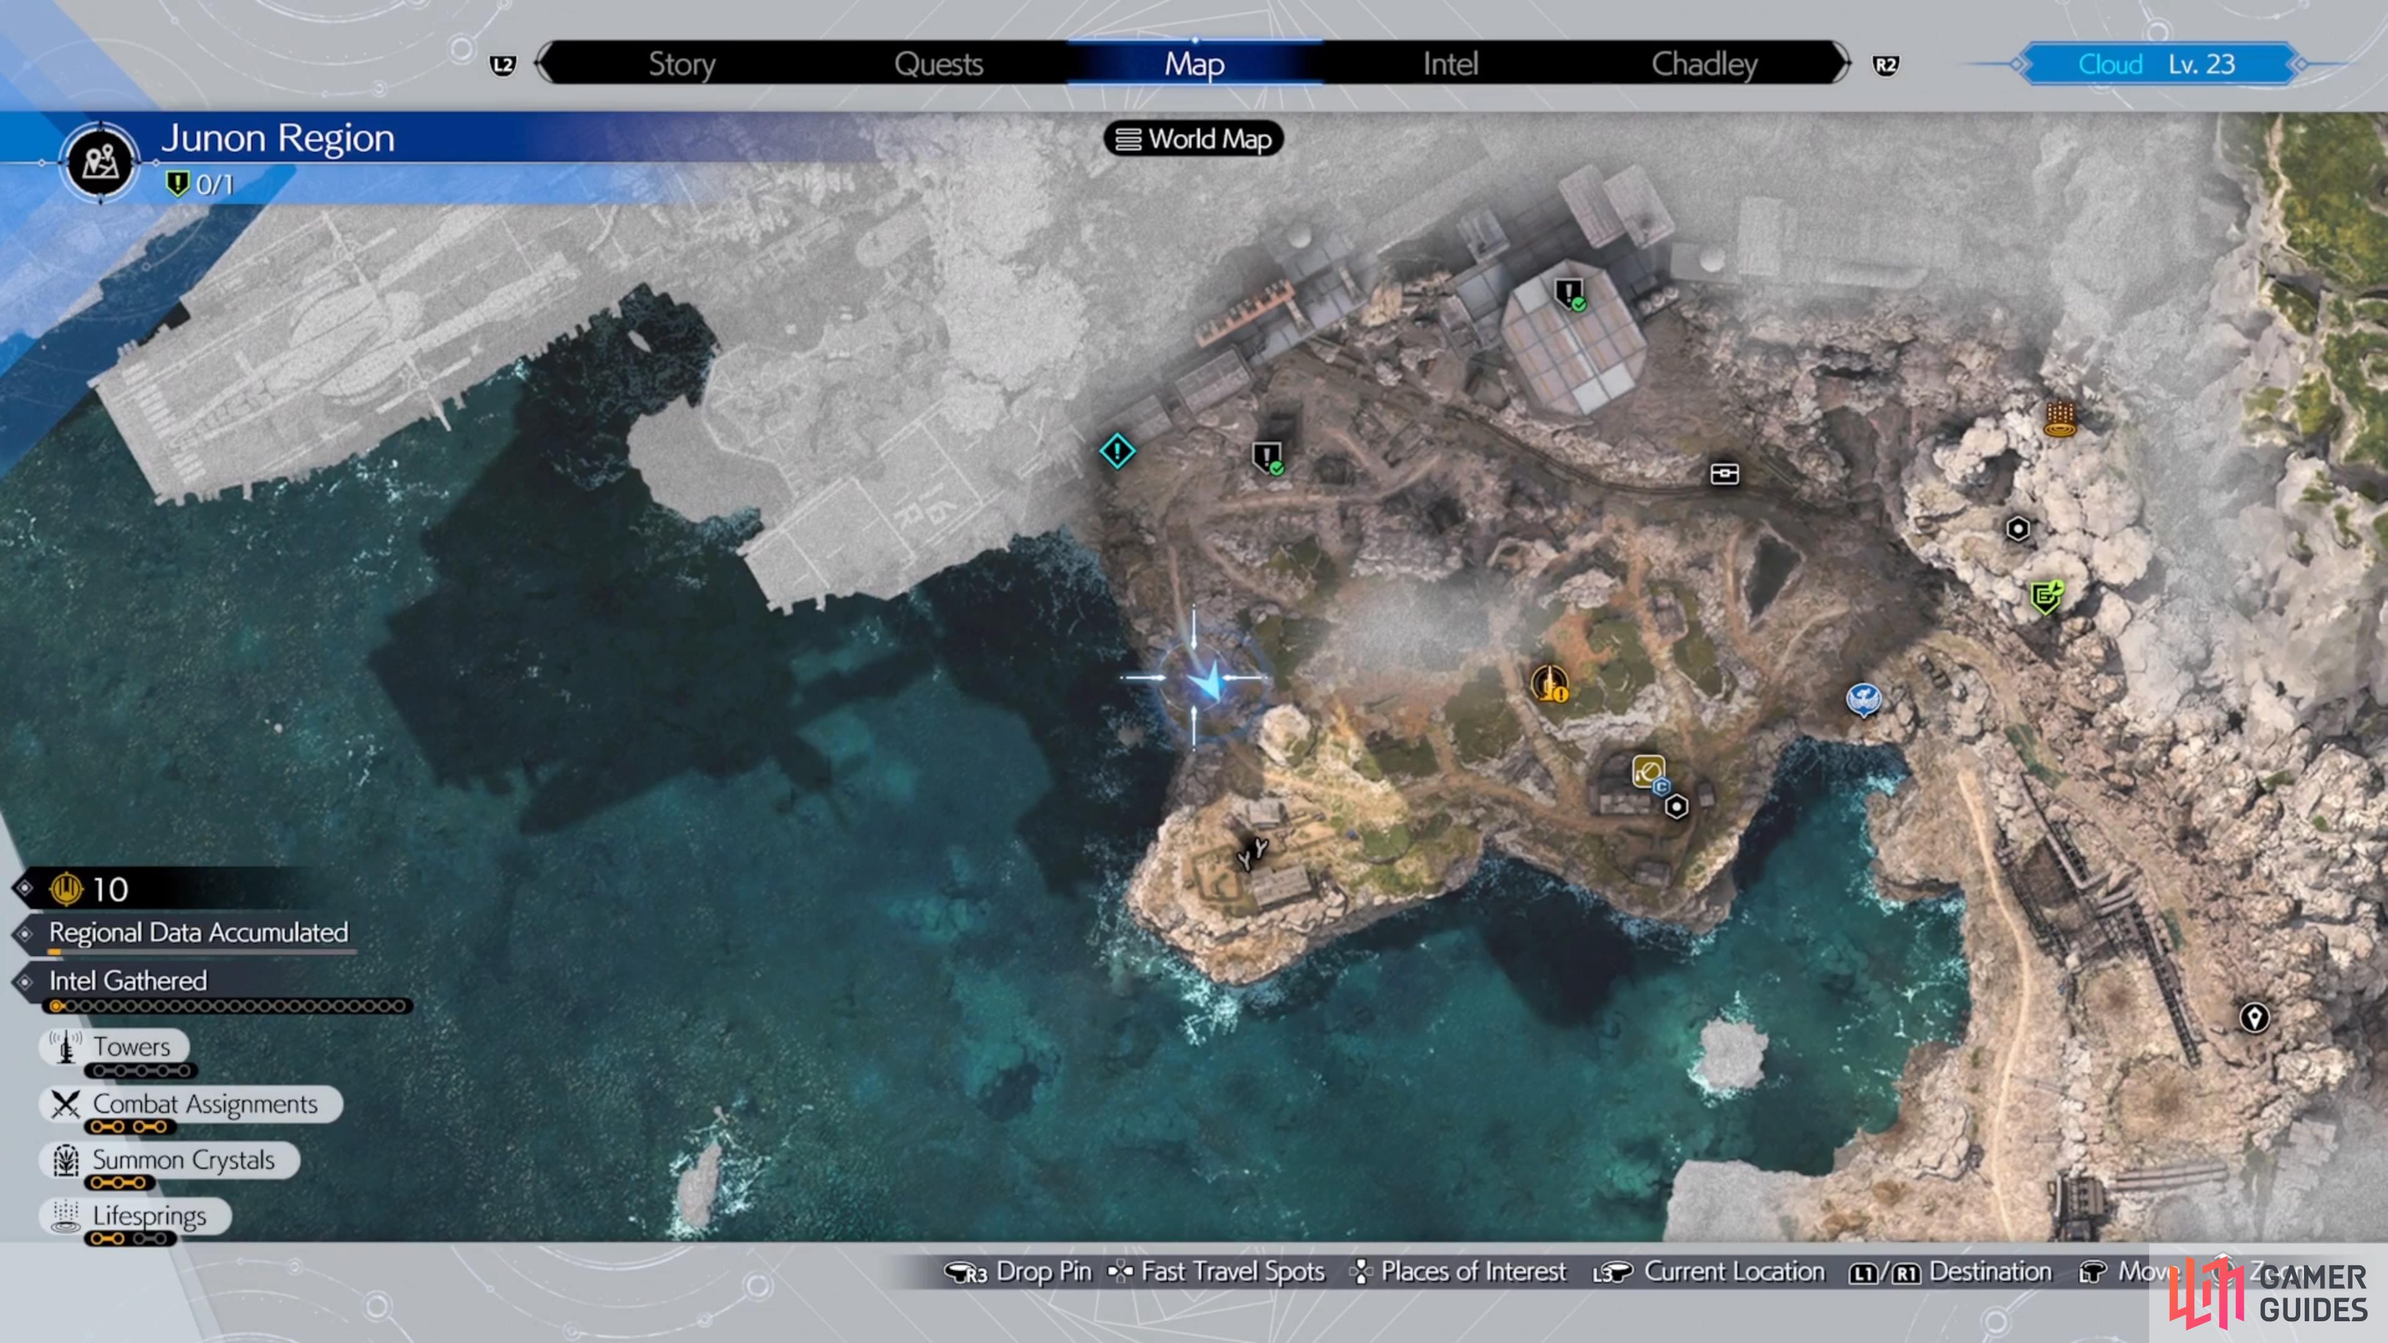Screen dimensions: 2388x1343
Task: Toggle the Combat Assignments intel filter
Action: point(191,1104)
